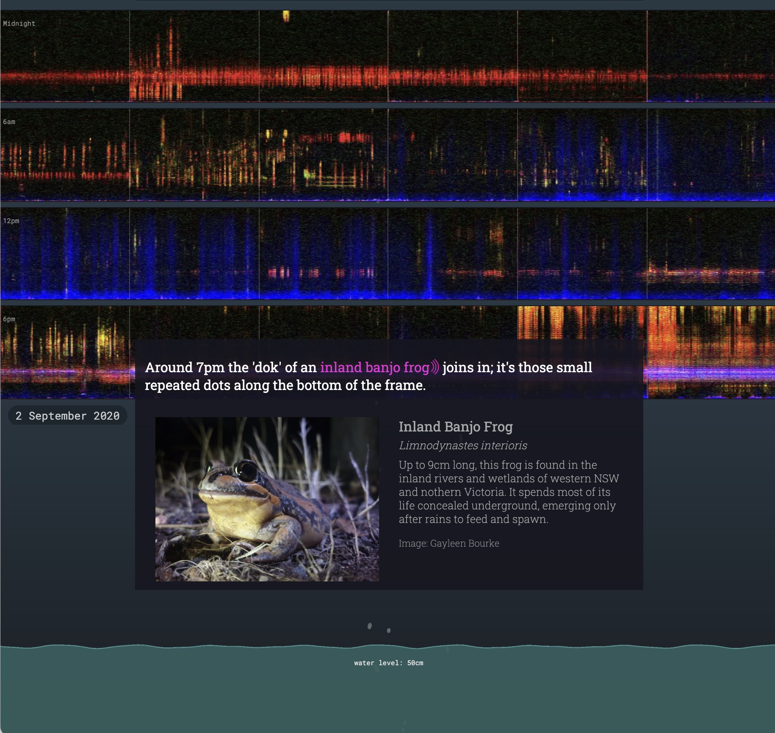This screenshot has height=733, width=775.
Task: Play the sound-wave icon after "inland banjo frog"
Action: (435, 367)
